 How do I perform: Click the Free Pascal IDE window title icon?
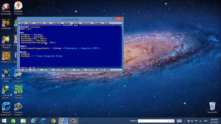20,19
